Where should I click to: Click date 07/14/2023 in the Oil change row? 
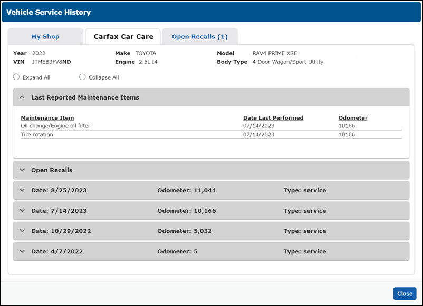(x=259, y=126)
